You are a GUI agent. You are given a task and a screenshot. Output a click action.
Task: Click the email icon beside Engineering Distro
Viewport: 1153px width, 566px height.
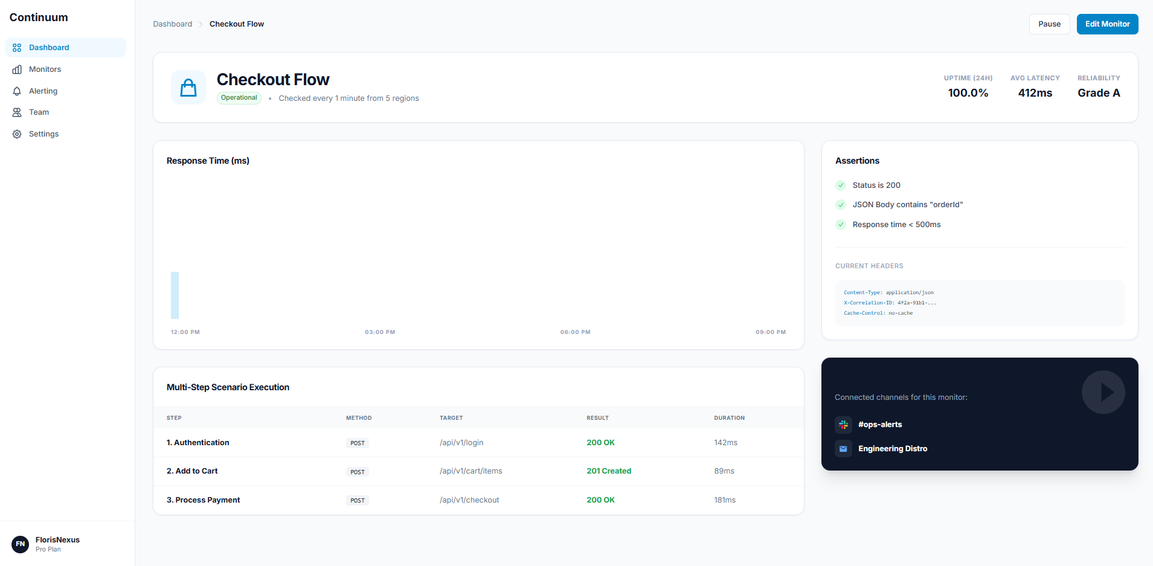coord(843,449)
